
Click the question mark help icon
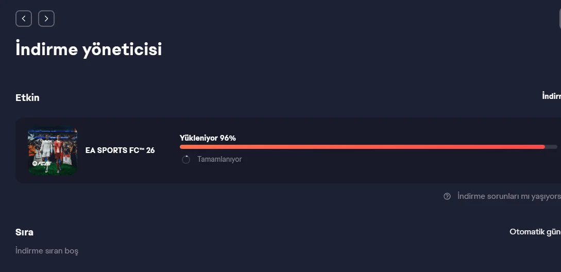447,196
